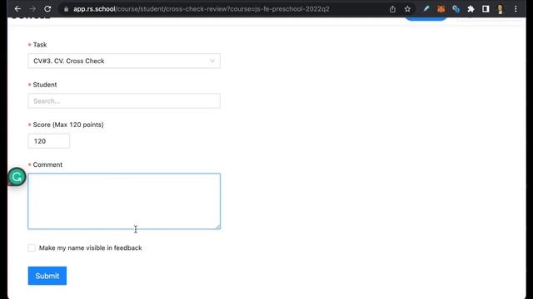The image size is (533, 299).
Task: Toggle the browser side panel icon
Action: tap(486, 9)
